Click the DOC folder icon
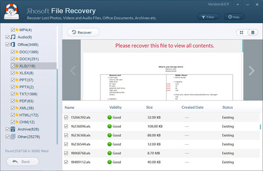The width and height of the screenshot is (263, 171). [17, 52]
